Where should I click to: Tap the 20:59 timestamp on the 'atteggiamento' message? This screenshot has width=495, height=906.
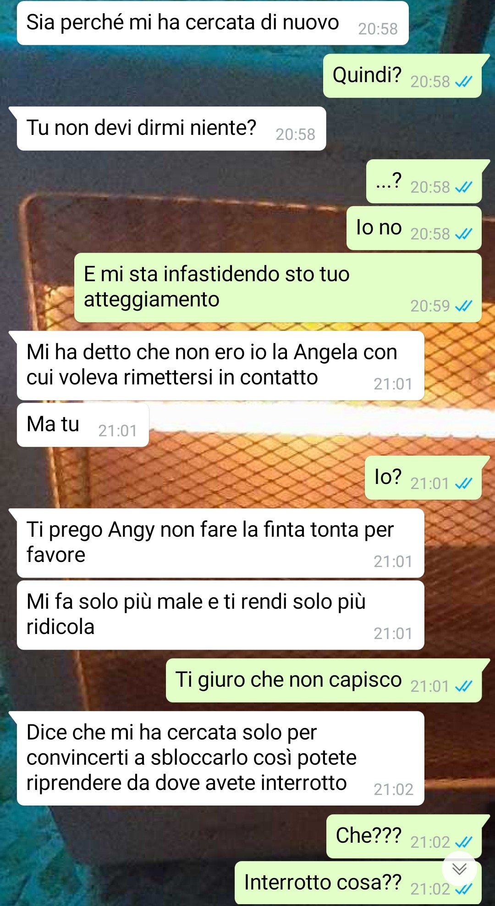(x=430, y=306)
